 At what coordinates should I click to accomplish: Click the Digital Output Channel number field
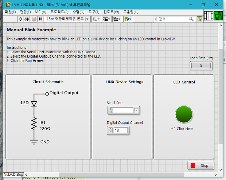[x=121, y=130]
